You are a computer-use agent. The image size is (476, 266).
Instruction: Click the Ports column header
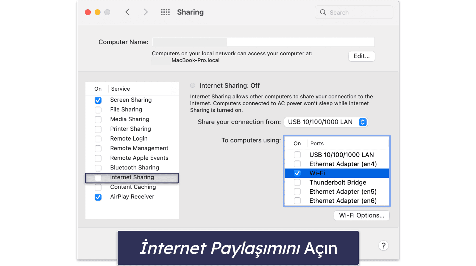[x=317, y=144]
